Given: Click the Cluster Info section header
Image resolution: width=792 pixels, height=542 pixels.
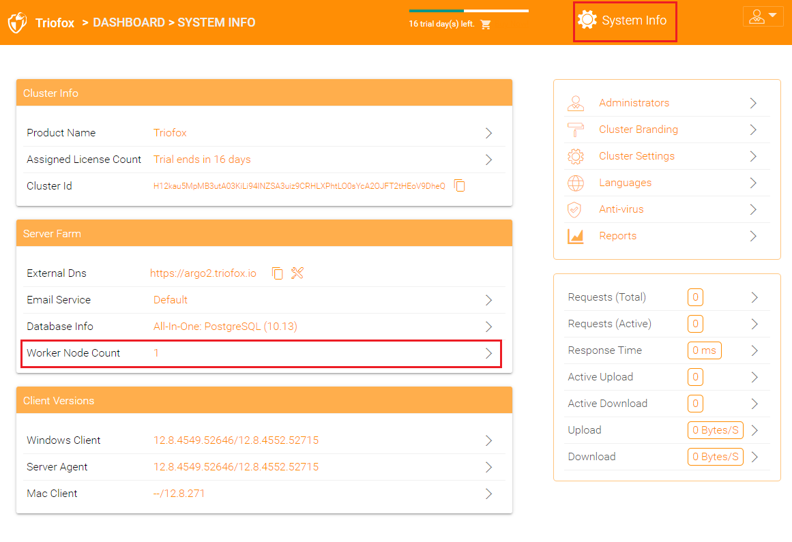Looking at the screenshot, I should pos(264,93).
